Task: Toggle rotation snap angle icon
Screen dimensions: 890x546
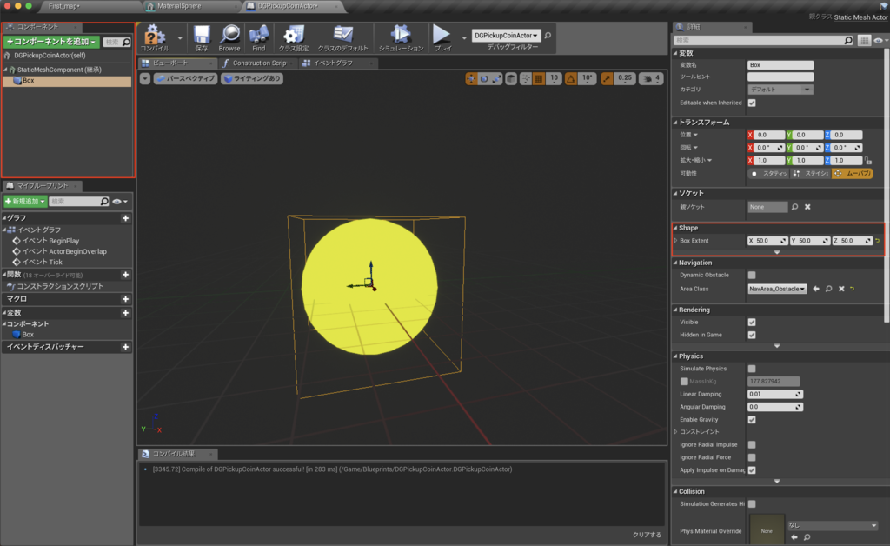Action: tap(571, 79)
